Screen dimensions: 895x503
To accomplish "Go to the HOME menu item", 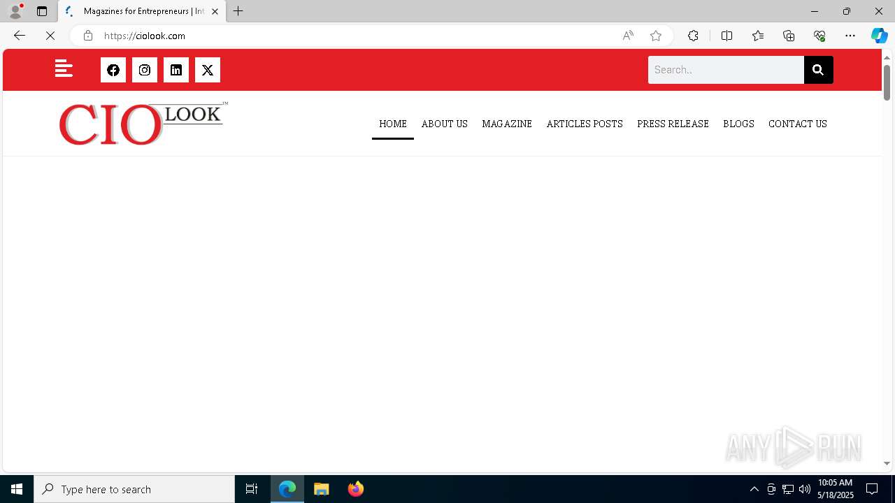I will coord(393,124).
